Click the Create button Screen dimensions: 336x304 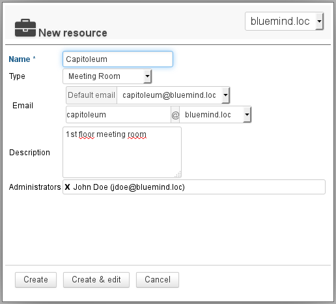[36, 280]
